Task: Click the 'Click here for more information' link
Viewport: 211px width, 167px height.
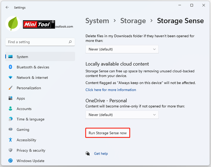Action: click(x=111, y=90)
